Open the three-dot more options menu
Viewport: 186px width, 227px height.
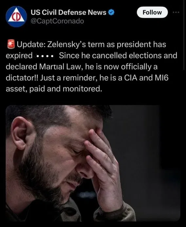176,12
